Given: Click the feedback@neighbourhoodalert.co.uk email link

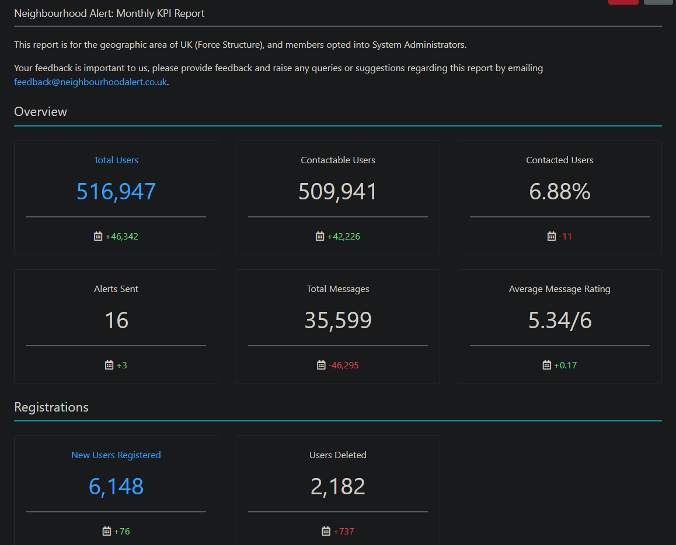Looking at the screenshot, I should 90,82.
